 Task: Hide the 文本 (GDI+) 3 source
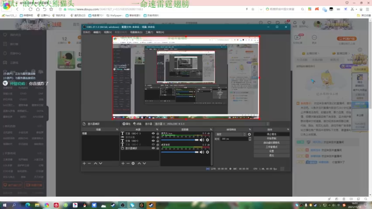pos(153,133)
